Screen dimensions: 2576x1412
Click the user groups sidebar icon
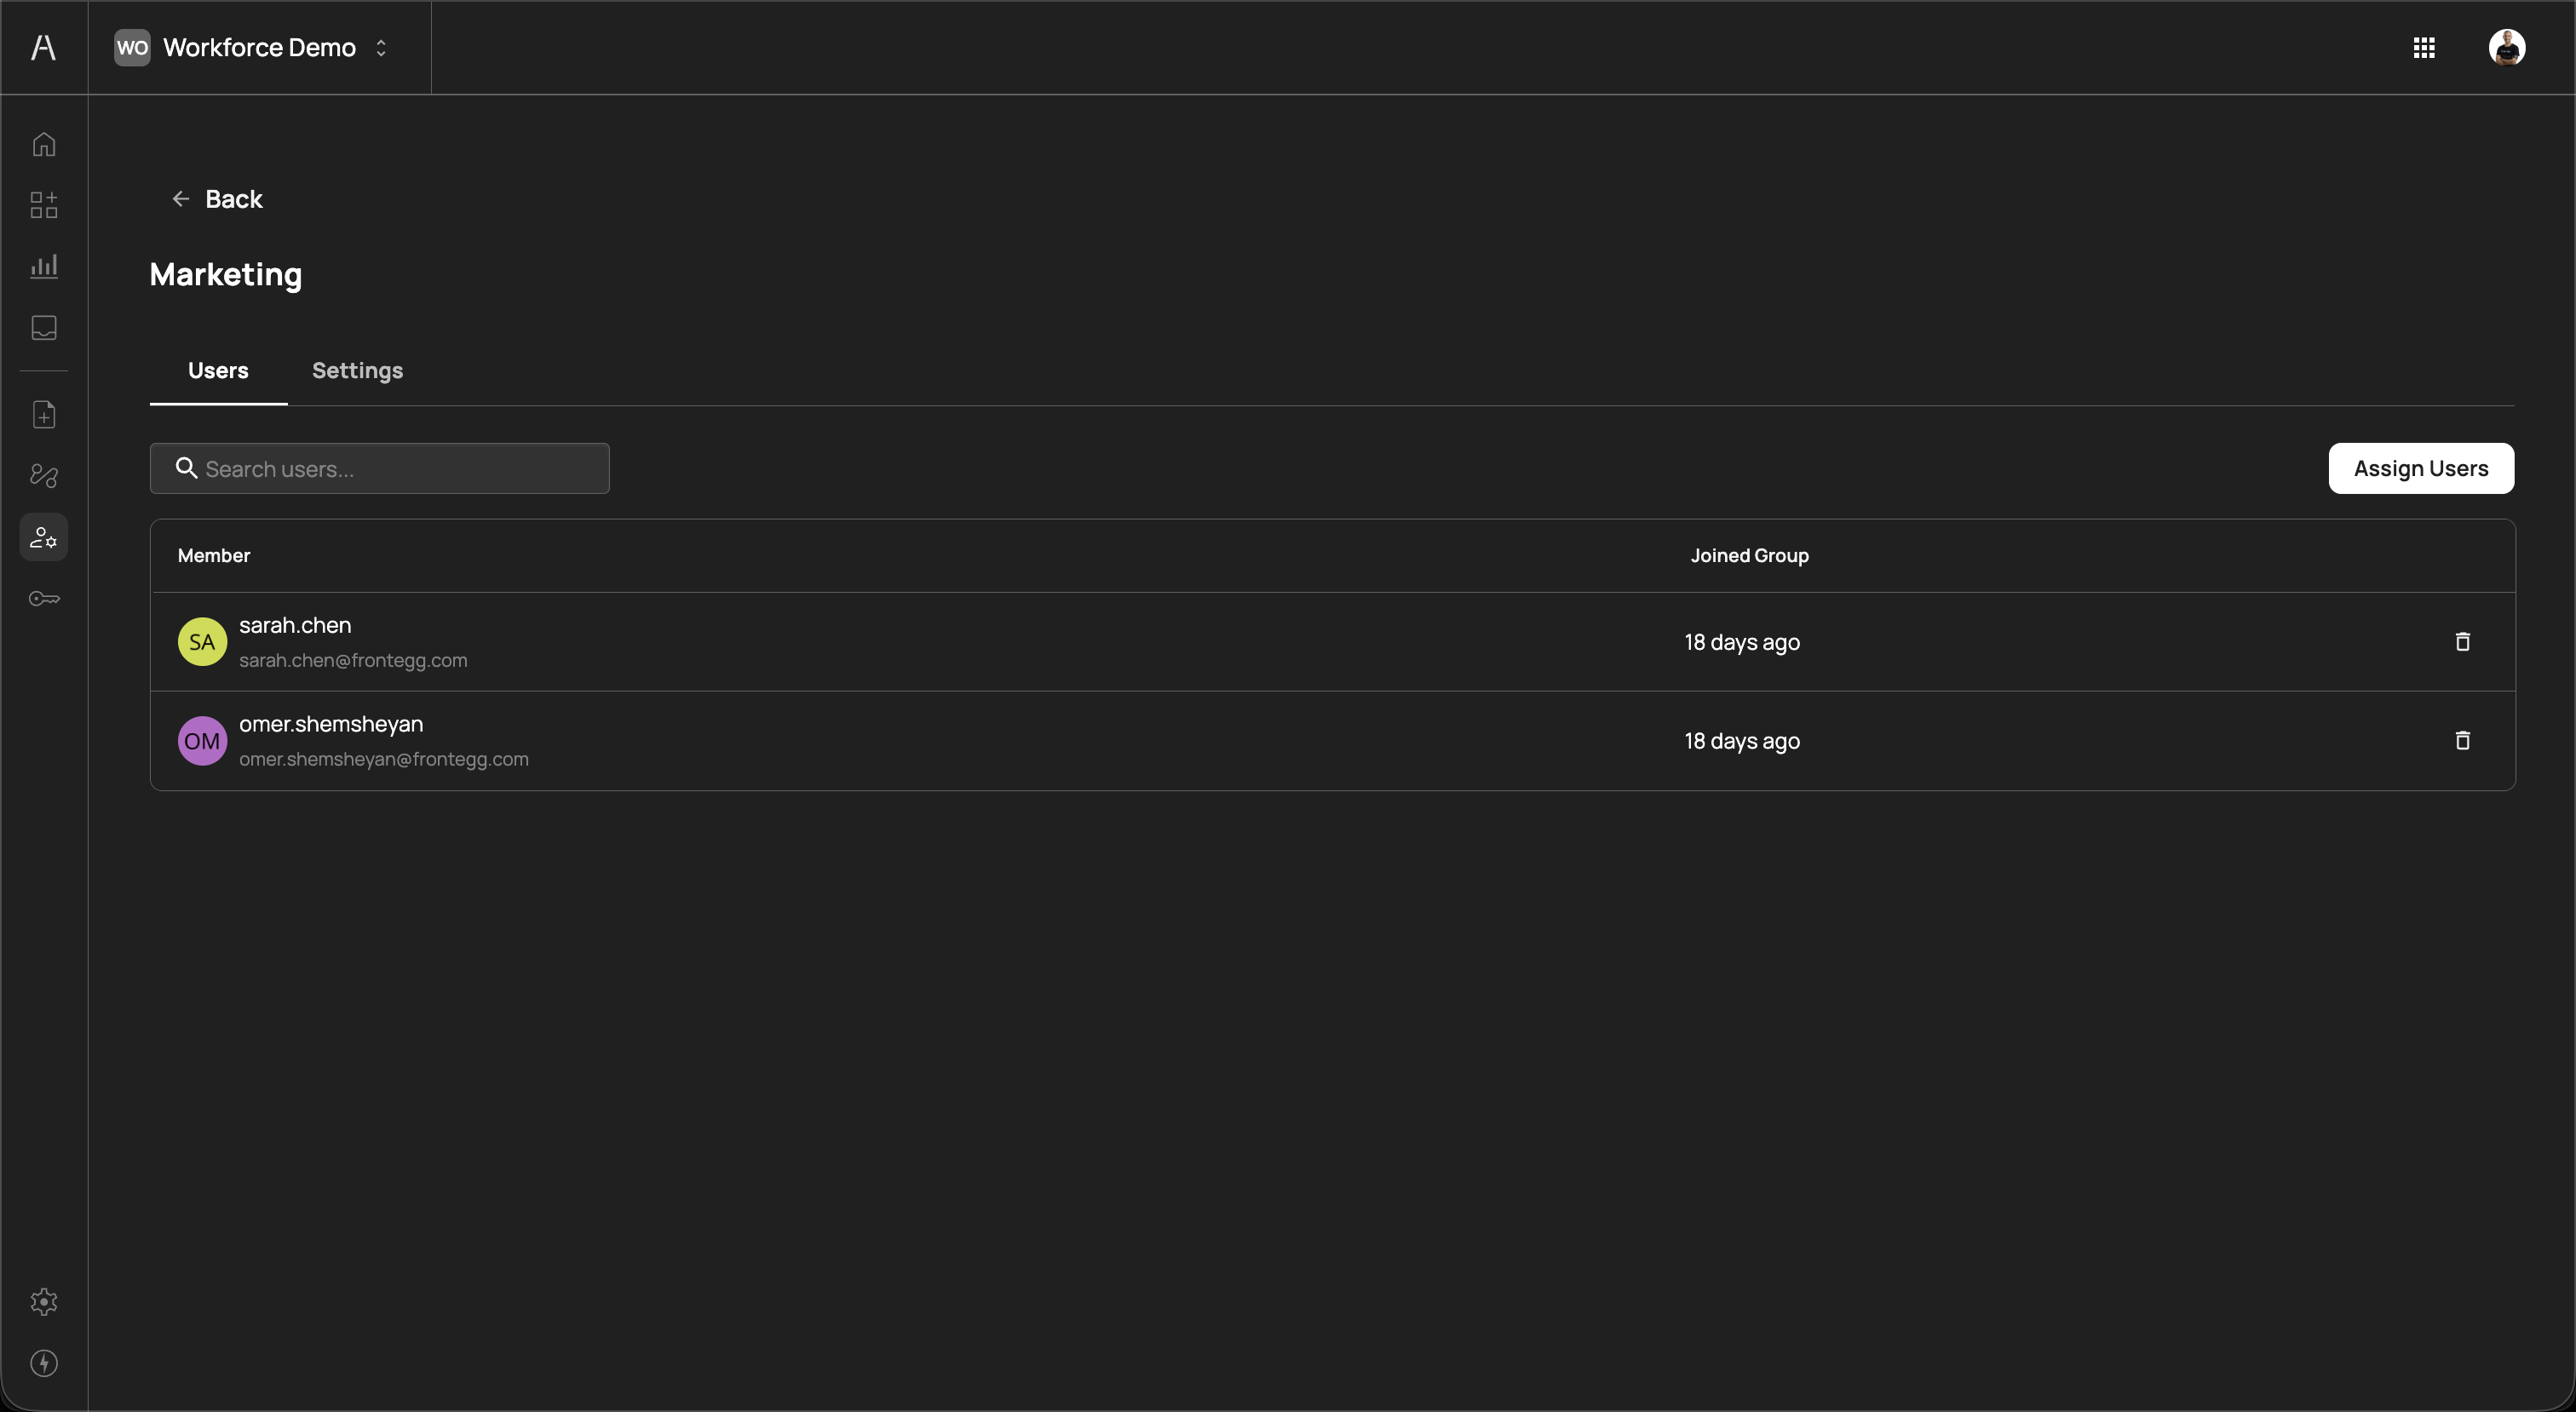pyautogui.click(x=44, y=537)
